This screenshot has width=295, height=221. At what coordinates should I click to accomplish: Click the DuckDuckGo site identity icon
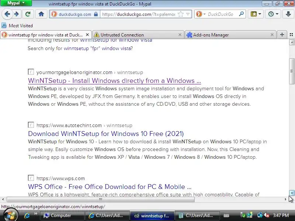coord(54,14)
